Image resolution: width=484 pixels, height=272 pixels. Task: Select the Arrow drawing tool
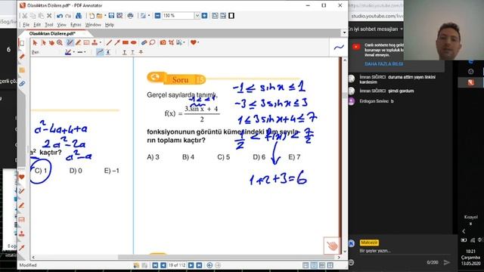(117, 42)
